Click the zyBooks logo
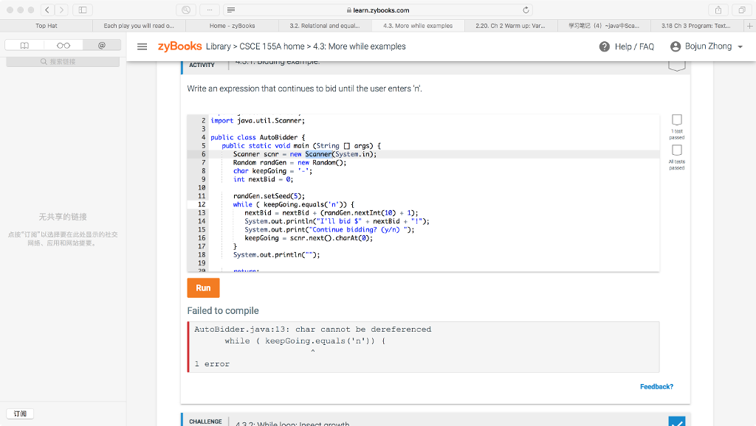The width and height of the screenshot is (756, 426). pos(179,46)
